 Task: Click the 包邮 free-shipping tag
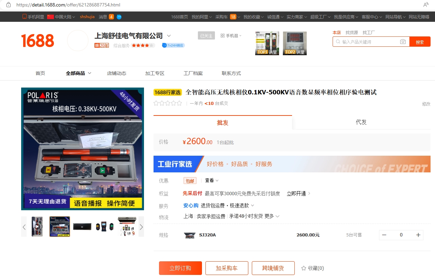coord(190,180)
